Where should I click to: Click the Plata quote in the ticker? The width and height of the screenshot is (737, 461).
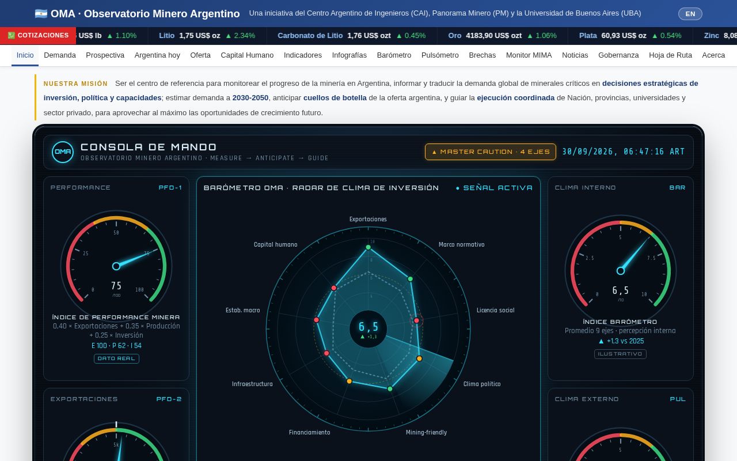(630, 36)
